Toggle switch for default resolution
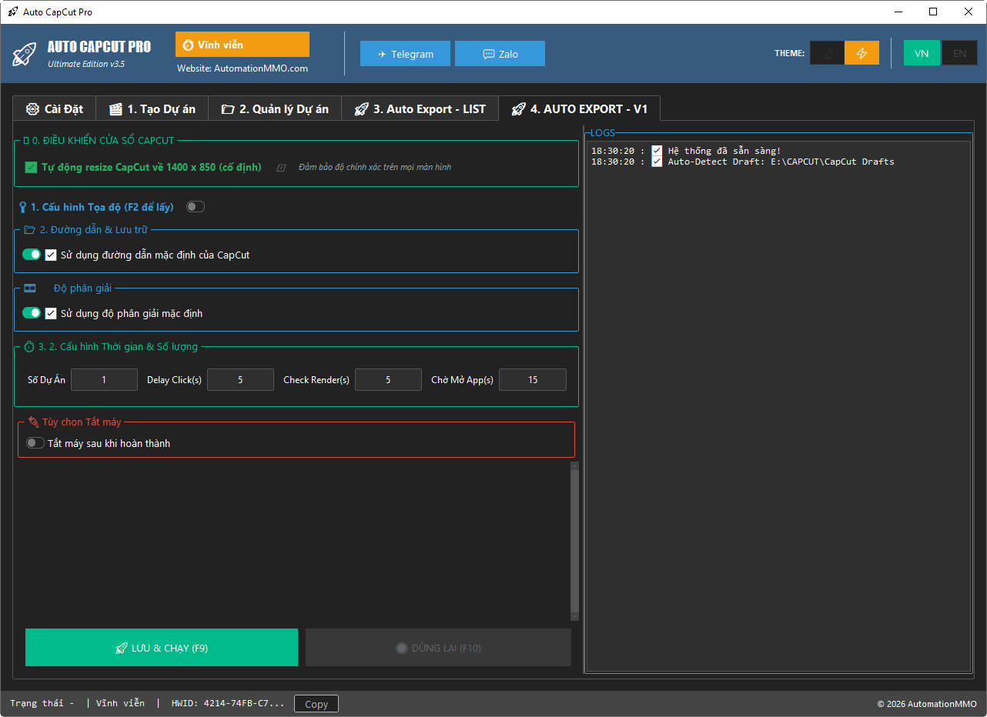The height and width of the screenshot is (717, 987). click(x=32, y=313)
